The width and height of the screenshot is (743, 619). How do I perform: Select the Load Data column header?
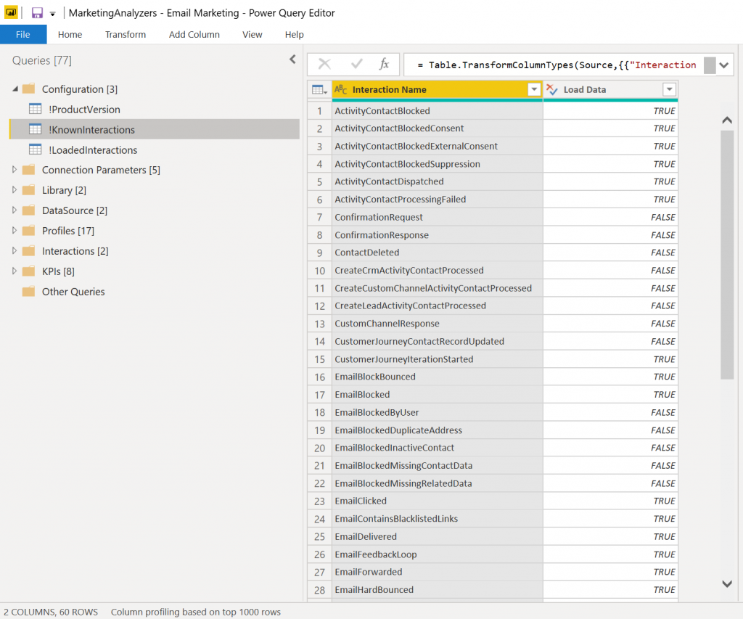(x=610, y=89)
